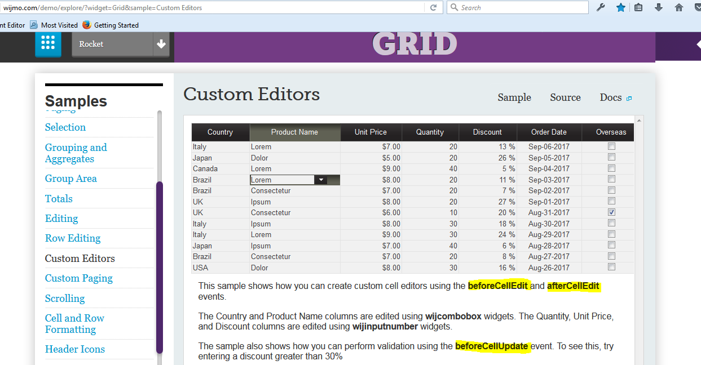Image resolution: width=701 pixels, height=365 pixels.
Task: Check Overseas box for the USA Aug-26-2017 row
Action: pyautogui.click(x=611, y=267)
